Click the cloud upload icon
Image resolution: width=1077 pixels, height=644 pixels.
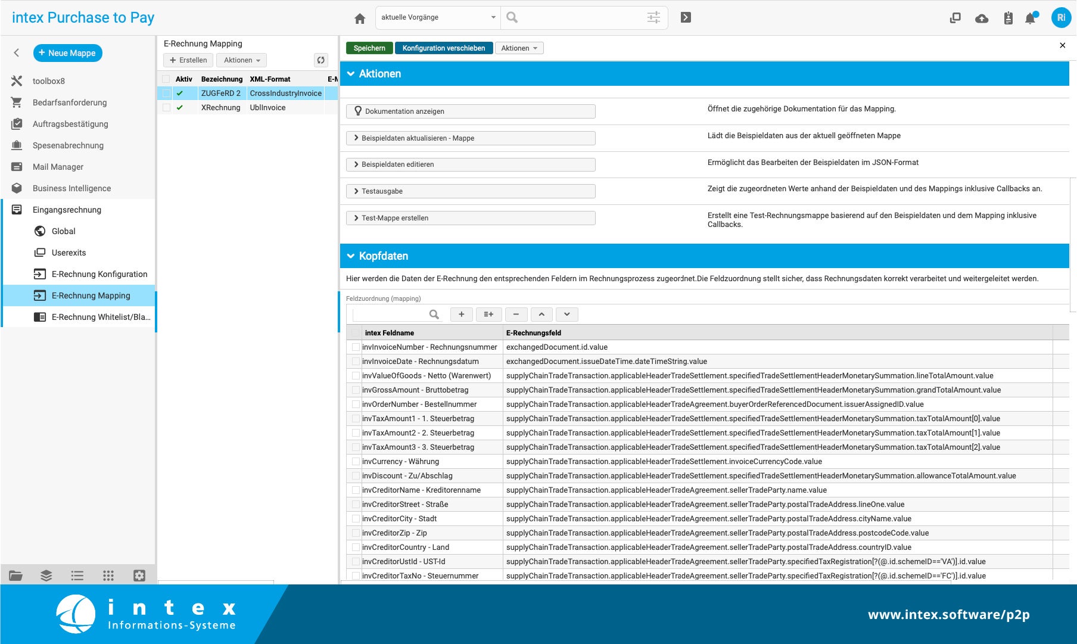tap(982, 18)
